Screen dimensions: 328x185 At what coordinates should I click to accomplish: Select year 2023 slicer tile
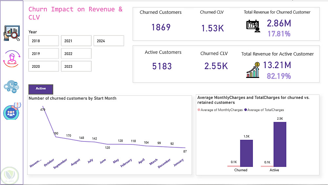coord(76,66)
